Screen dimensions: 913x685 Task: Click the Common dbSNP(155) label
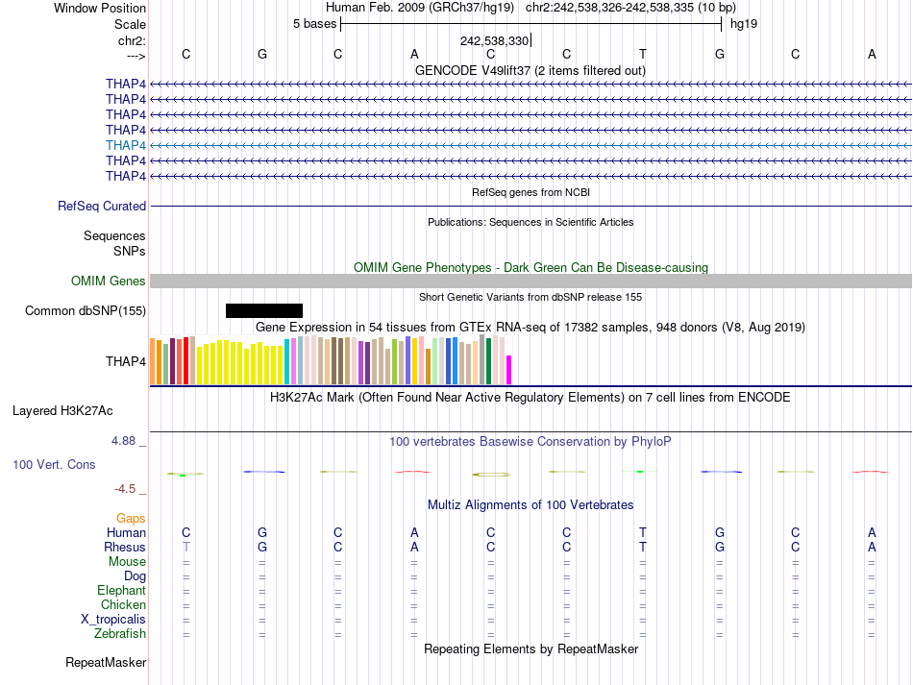pos(85,310)
